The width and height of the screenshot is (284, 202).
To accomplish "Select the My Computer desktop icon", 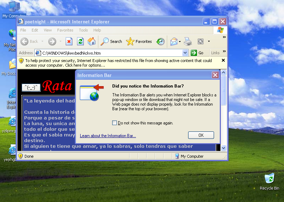I will coord(14,10).
